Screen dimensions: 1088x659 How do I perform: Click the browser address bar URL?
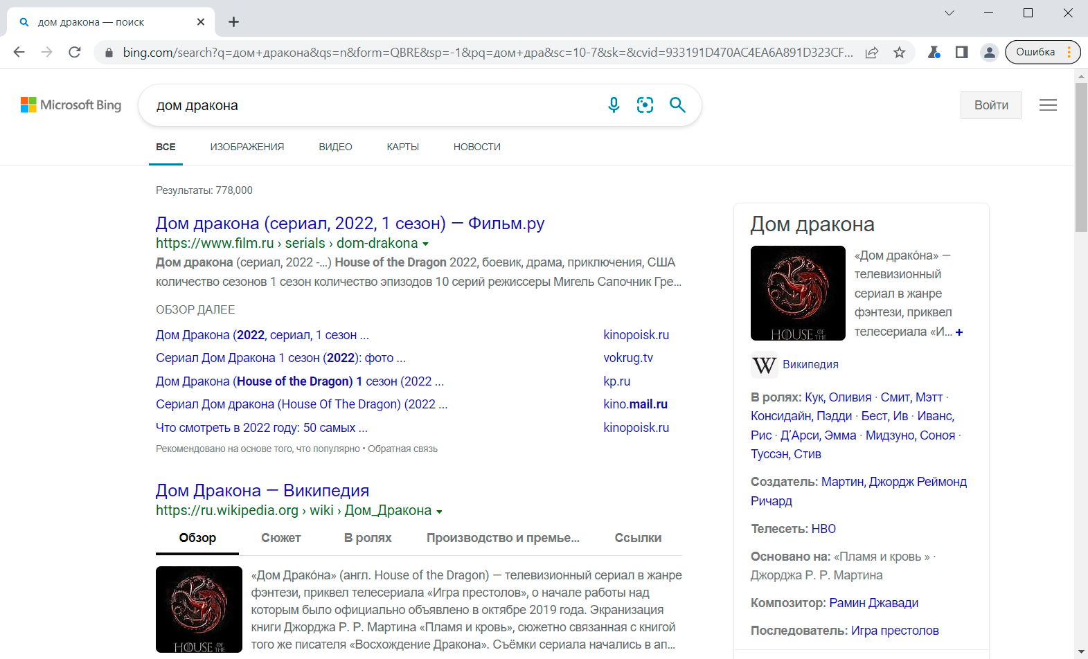pyautogui.click(x=488, y=53)
